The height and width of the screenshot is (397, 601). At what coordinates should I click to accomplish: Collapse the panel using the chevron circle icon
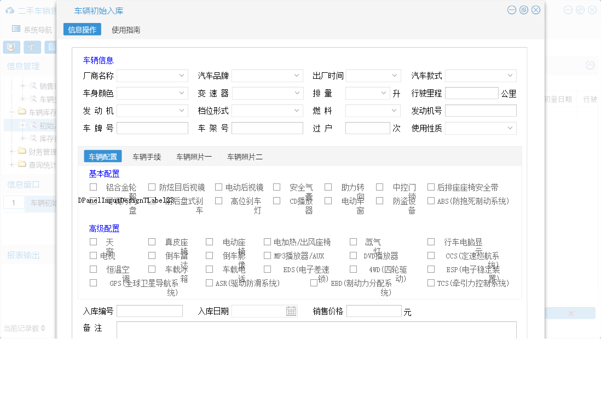[590, 65]
